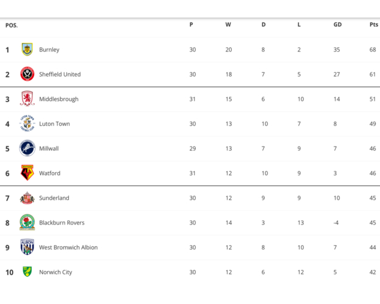The height and width of the screenshot is (304, 380).
Task: Click the Millwall club crest
Action: pos(27,148)
